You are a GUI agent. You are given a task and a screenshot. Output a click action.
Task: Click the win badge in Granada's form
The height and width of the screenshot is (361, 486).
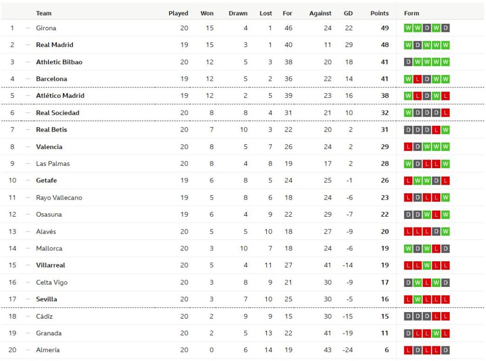point(436,333)
